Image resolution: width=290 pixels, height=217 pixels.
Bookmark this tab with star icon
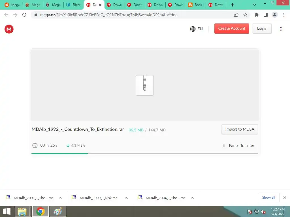click(245, 15)
